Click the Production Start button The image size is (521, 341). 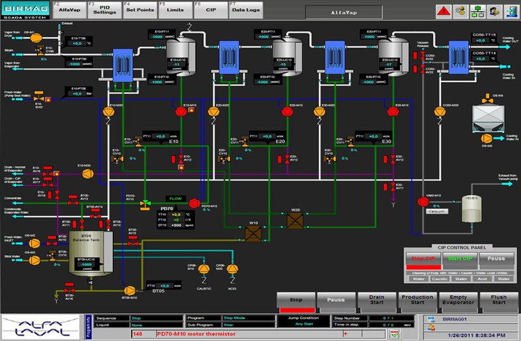click(x=417, y=303)
